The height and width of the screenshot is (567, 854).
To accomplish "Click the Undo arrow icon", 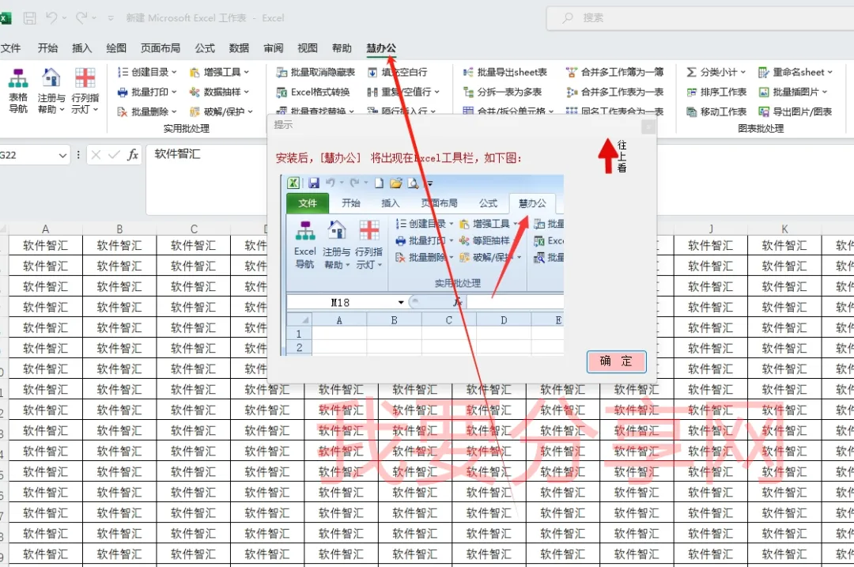I will coord(51,18).
